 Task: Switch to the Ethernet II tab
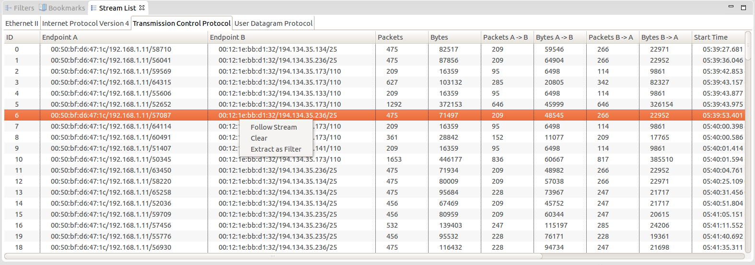(22, 23)
